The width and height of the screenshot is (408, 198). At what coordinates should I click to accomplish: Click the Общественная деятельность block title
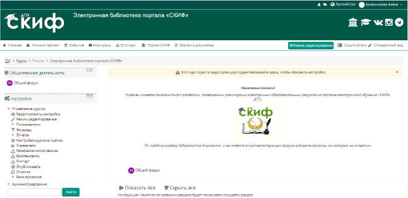37,73
